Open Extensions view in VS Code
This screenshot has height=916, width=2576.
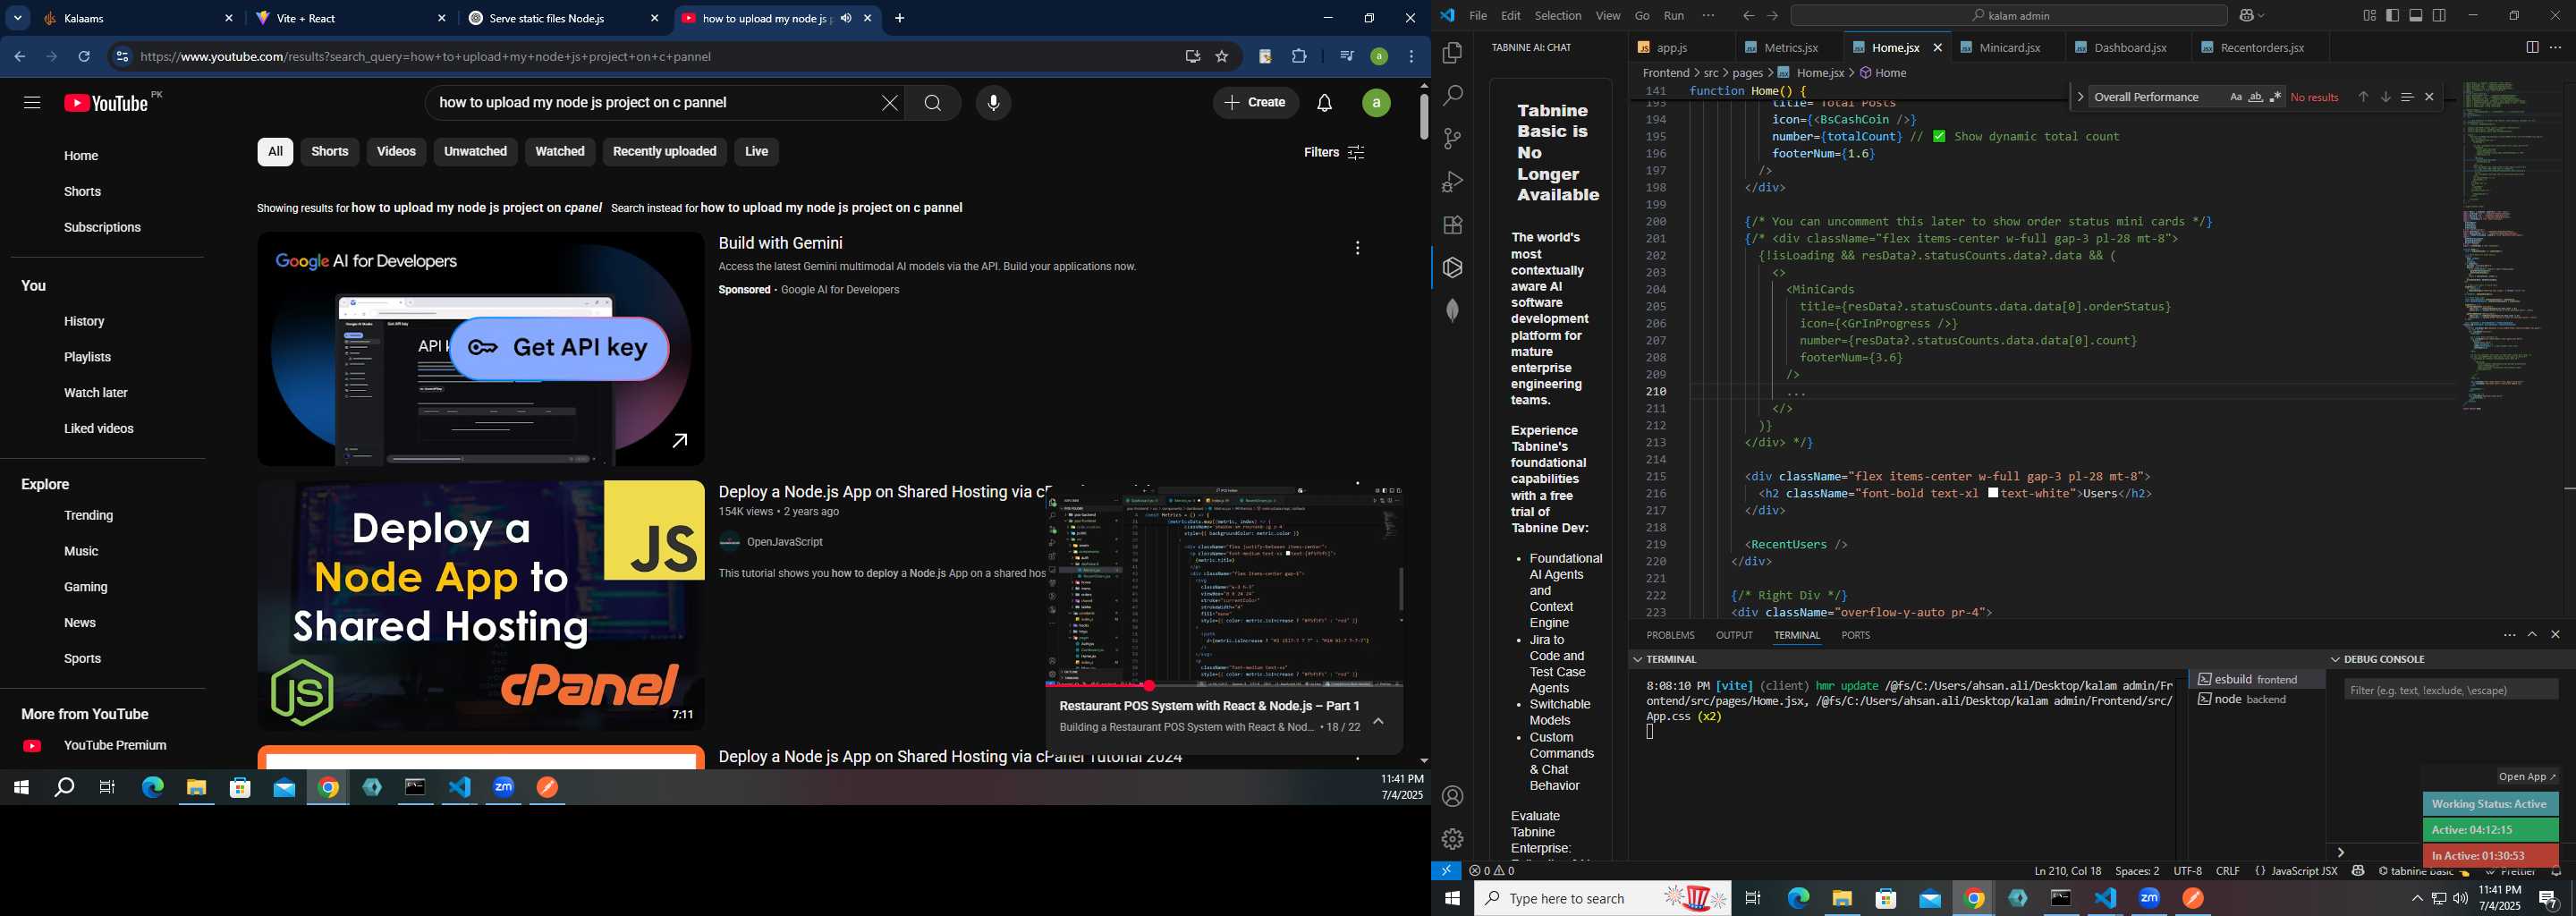tap(1452, 225)
